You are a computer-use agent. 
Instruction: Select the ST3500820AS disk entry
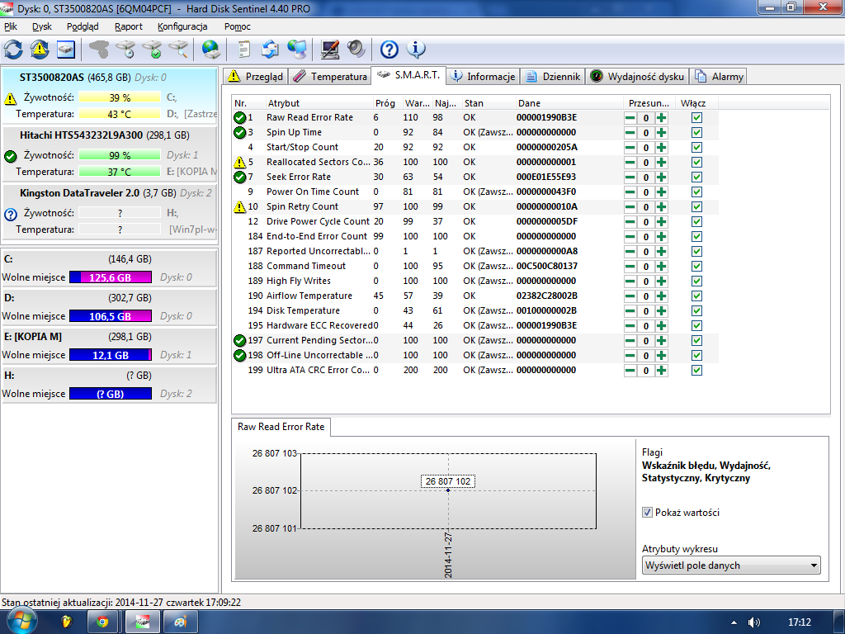[x=110, y=96]
